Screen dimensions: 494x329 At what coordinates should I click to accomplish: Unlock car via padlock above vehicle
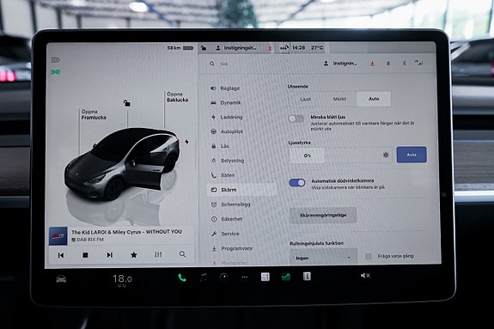point(126,103)
